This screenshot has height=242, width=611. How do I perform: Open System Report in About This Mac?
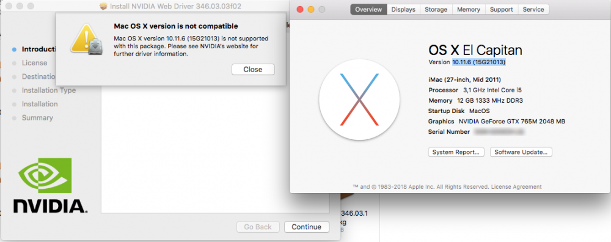point(456,152)
